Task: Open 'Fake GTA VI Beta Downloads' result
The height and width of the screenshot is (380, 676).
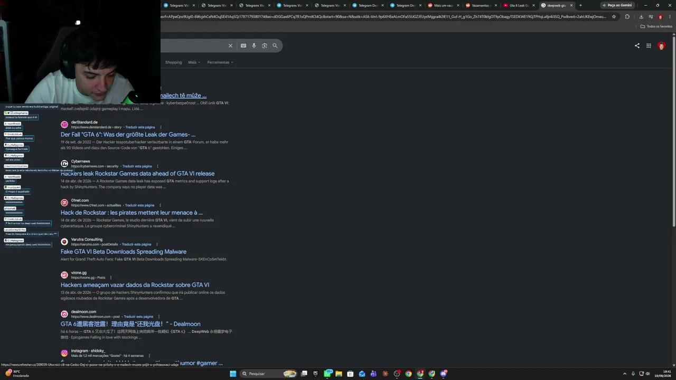Action: coord(124,252)
